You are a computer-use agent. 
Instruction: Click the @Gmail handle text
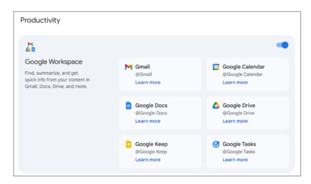tap(144, 74)
